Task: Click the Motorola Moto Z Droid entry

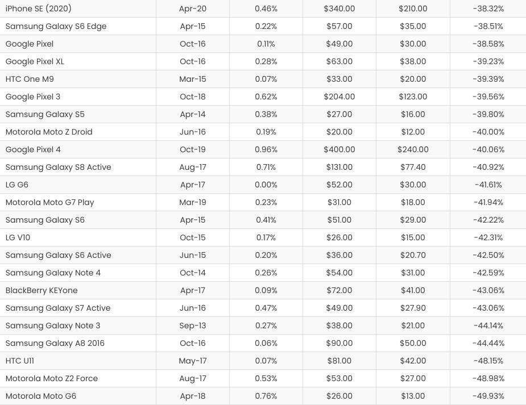Action: (49, 132)
